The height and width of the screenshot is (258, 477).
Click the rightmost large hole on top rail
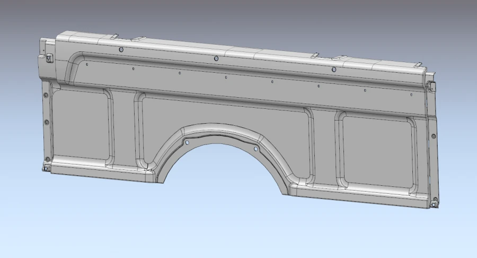[x=334, y=70]
